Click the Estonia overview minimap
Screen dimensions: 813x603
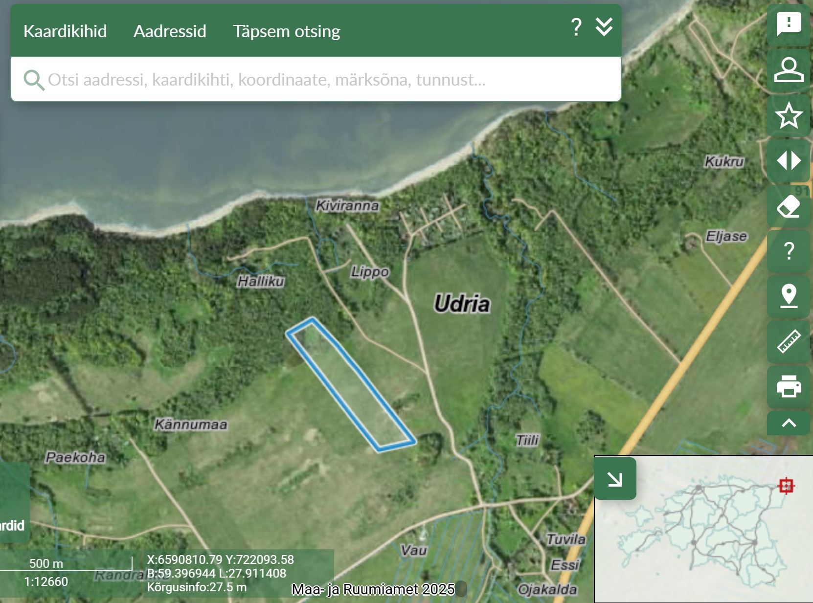(x=703, y=529)
